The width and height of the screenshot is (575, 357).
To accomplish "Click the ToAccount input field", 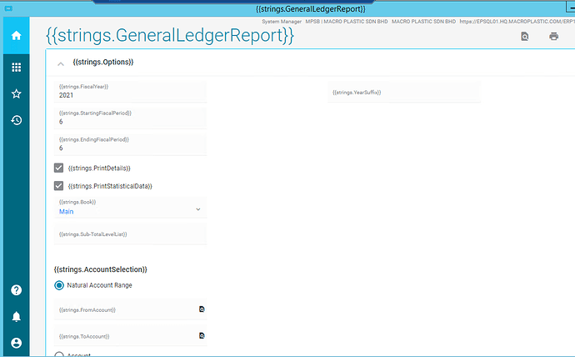I will pos(131,335).
